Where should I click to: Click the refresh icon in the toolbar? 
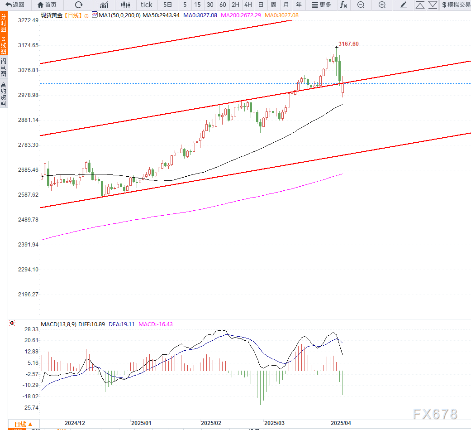[x=79, y=5]
